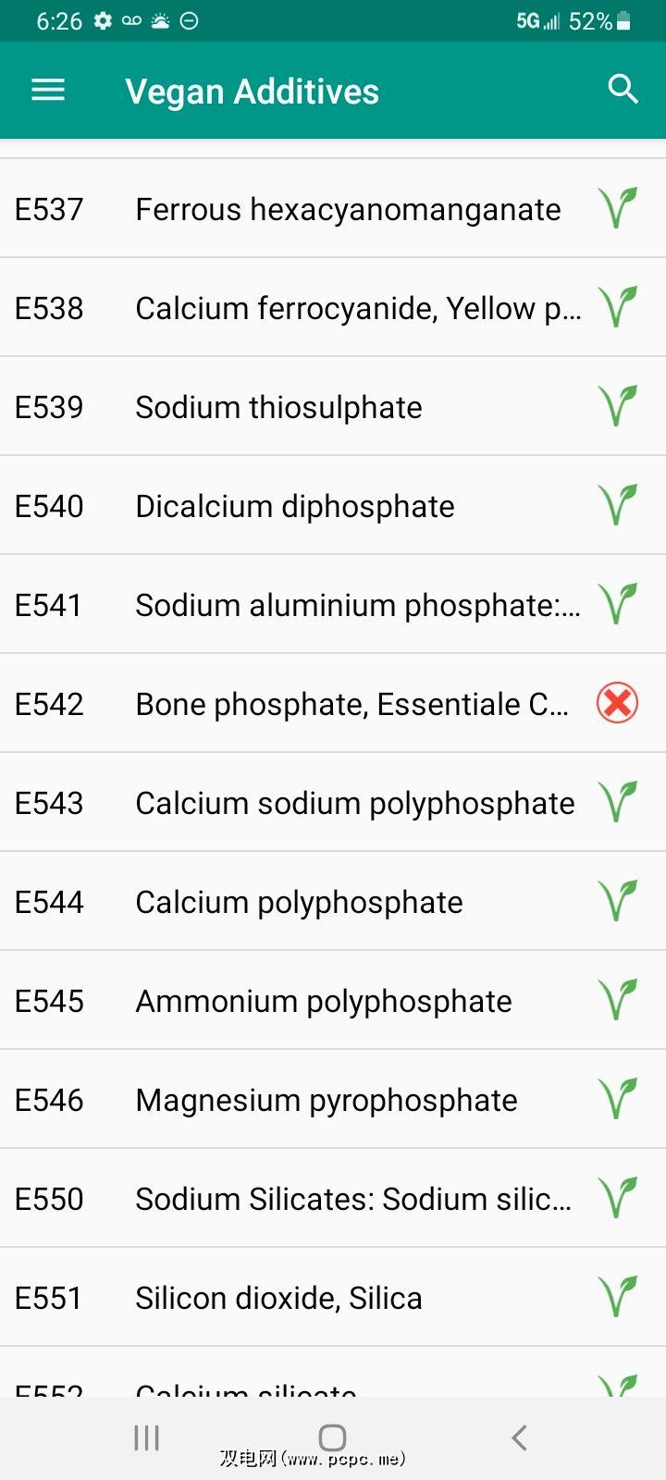Open the E538 Calcium ferrocyanide entry
Image resolution: width=666 pixels, height=1480 pixels.
tap(357, 308)
